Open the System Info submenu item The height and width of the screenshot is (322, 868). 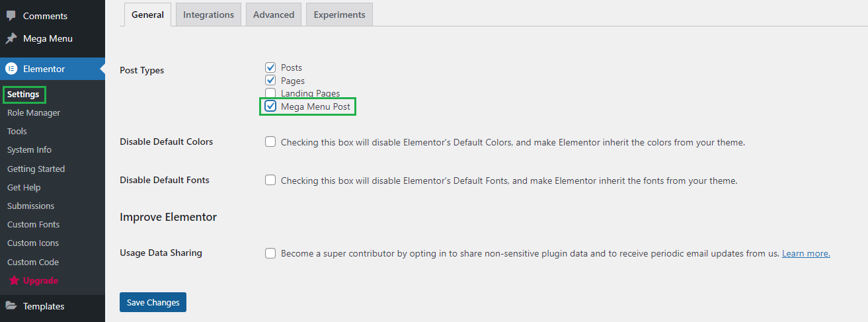(x=29, y=150)
